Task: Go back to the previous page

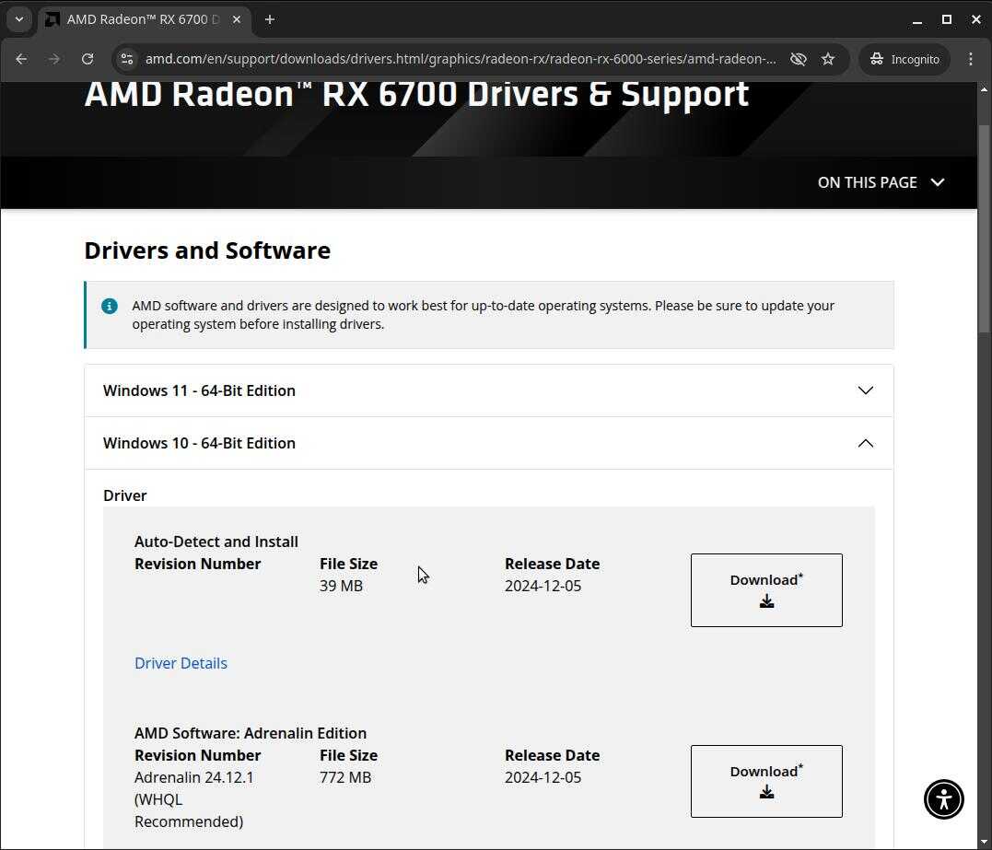Action: pyautogui.click(x=21, y=59)
